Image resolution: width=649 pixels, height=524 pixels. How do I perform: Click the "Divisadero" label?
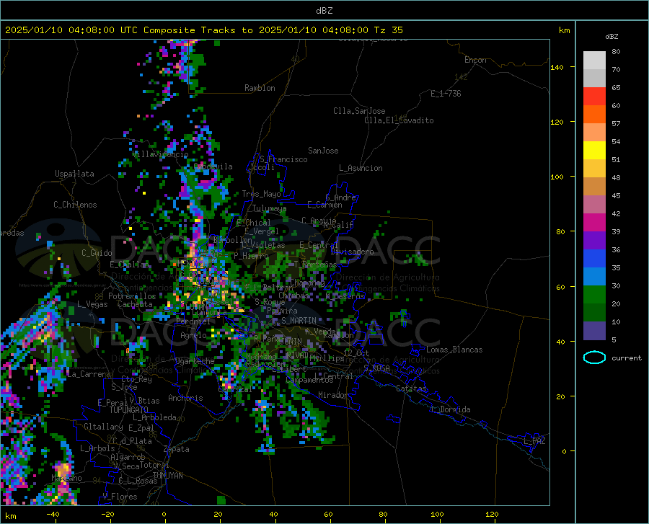click(x=352, y=252)
